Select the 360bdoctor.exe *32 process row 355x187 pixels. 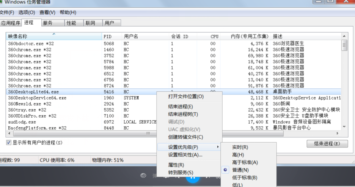click(173, 44)
